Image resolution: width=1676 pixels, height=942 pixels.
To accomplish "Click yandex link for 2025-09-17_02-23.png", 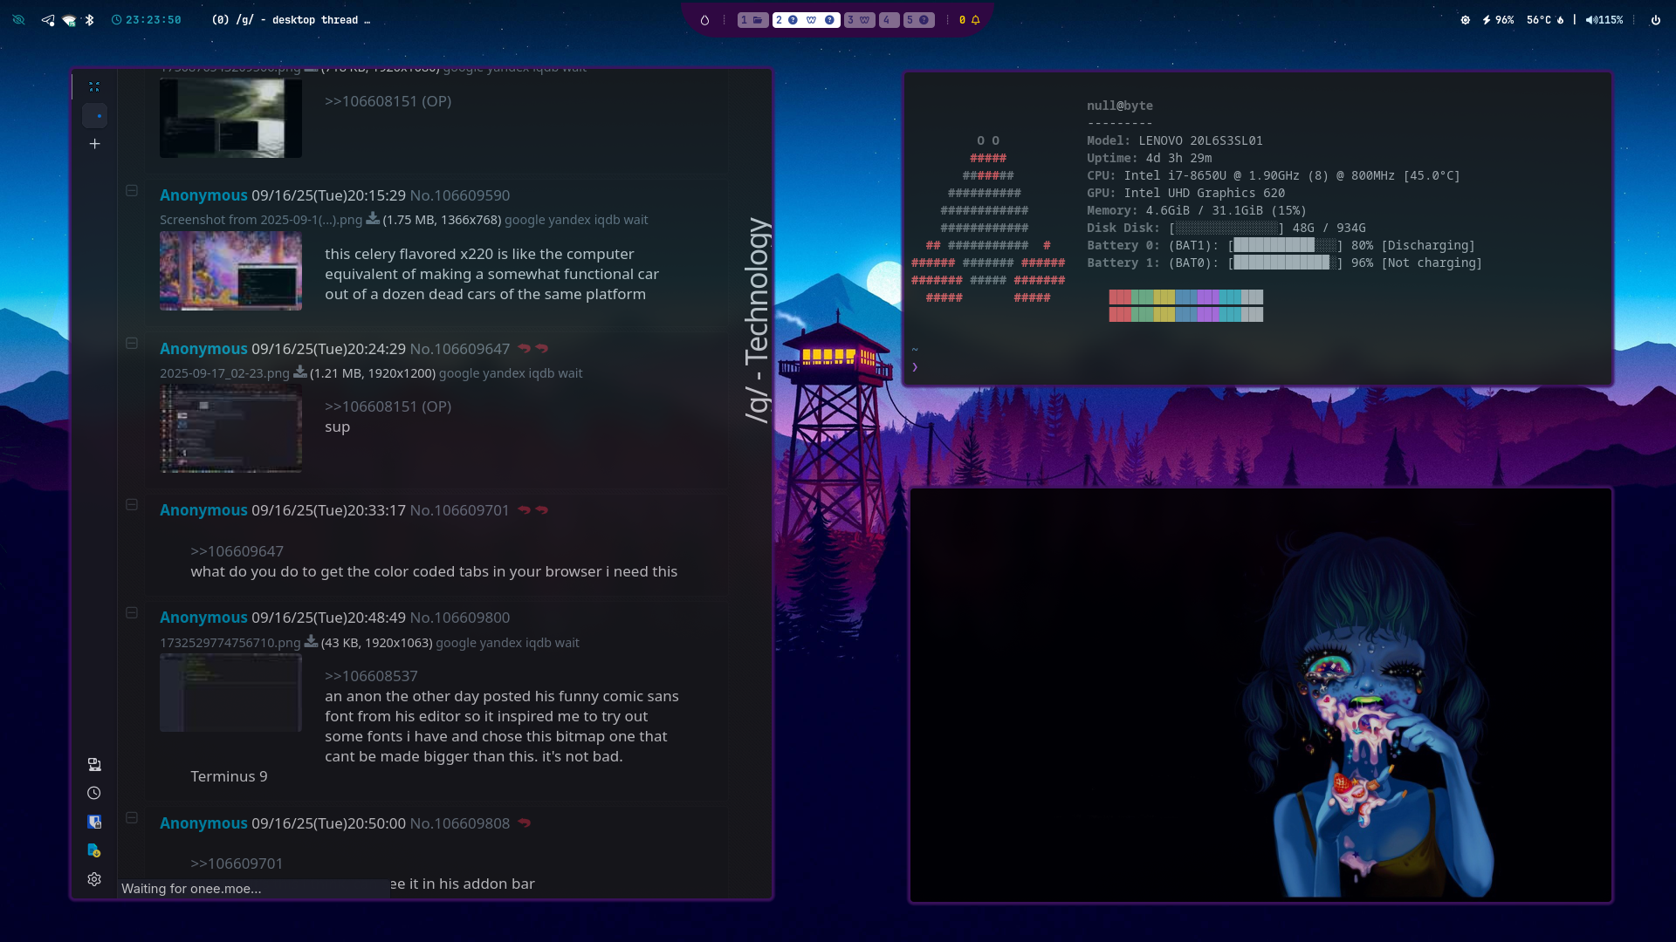I will coord(504,372).
